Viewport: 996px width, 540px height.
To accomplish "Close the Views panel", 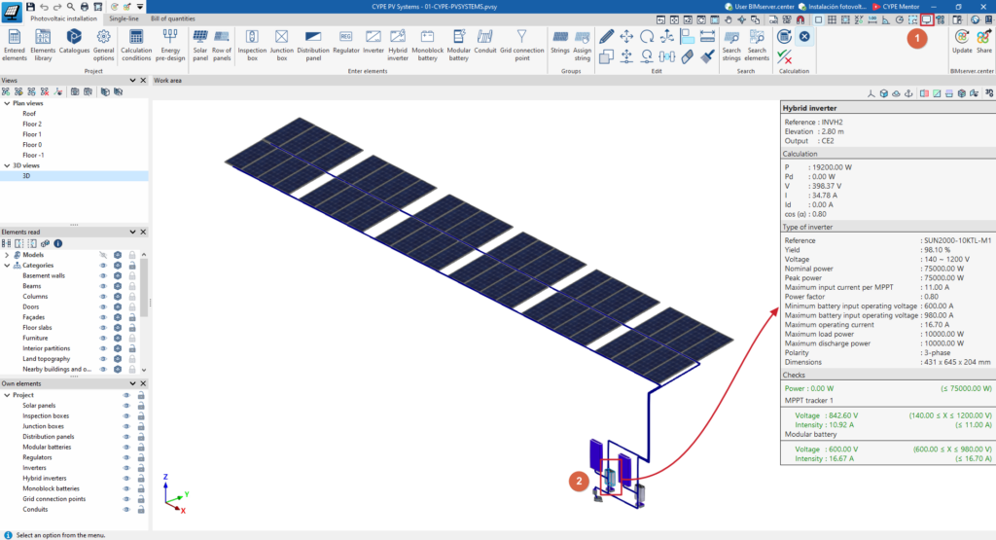I will coord(143,81).
